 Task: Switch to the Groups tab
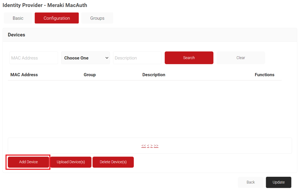pyautogui.click(x=97, y=18)
